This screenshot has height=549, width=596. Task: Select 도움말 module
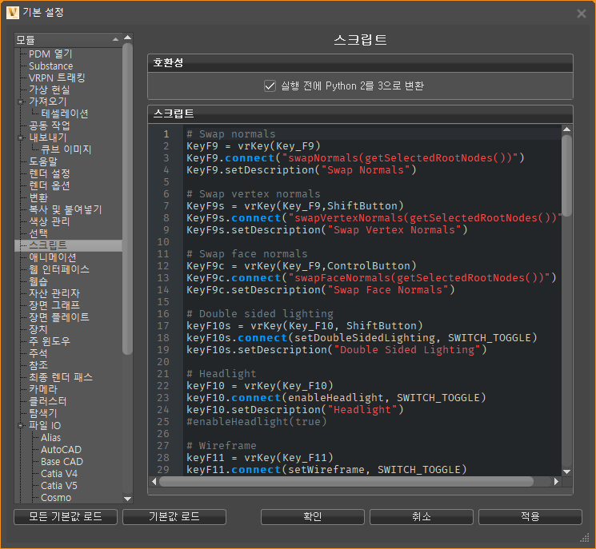(x=43, y=161)
